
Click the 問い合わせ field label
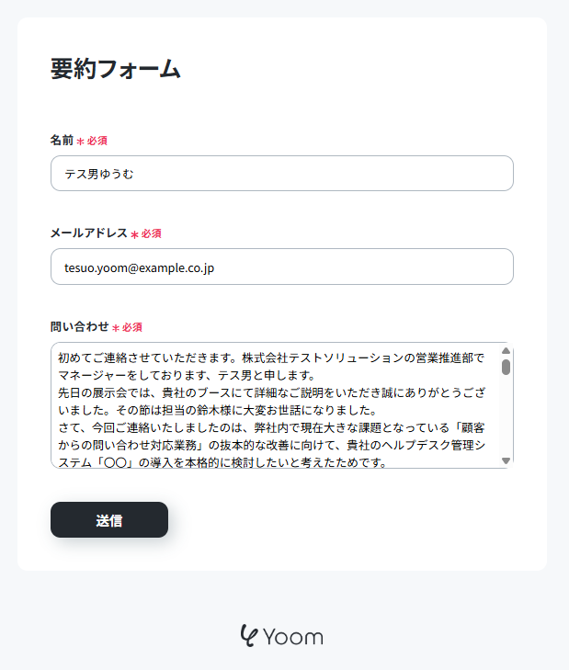(80, 326)
